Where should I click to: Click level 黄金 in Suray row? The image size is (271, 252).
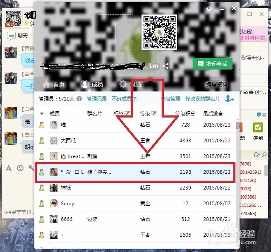point(145,204)
